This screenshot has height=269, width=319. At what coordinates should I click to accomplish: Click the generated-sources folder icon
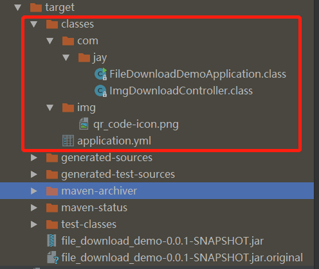click(x=52, y=158)
